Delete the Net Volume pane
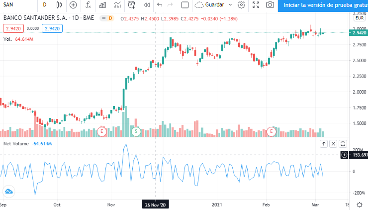This screenshot has width=368, height=210. pyautogui.click(x=333, y=144)
